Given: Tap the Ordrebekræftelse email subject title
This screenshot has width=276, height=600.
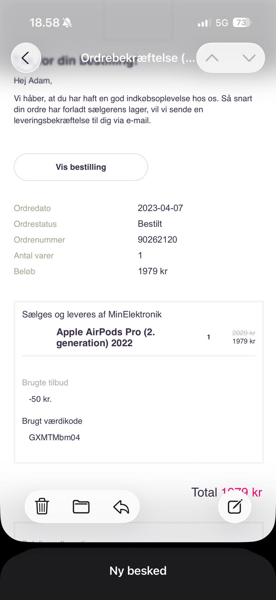Looking at the screenshot, I should pos(138,58).
